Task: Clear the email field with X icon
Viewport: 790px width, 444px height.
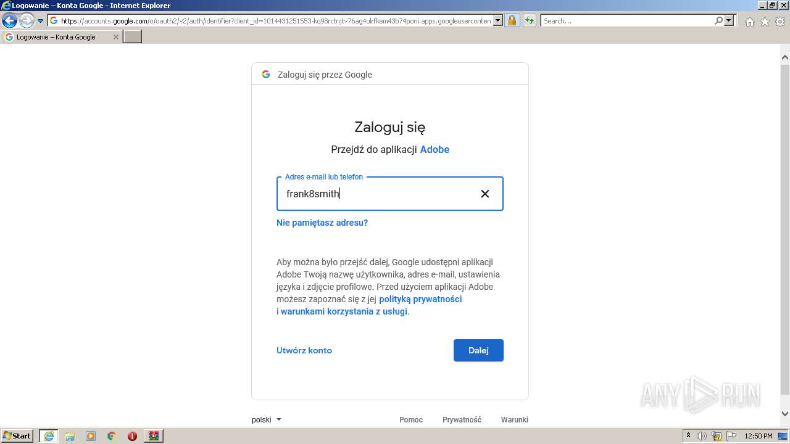Action: [485, 194]
